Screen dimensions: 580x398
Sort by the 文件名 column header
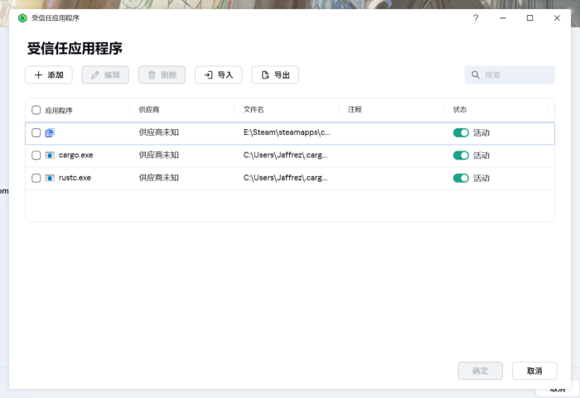coord(254,109)
